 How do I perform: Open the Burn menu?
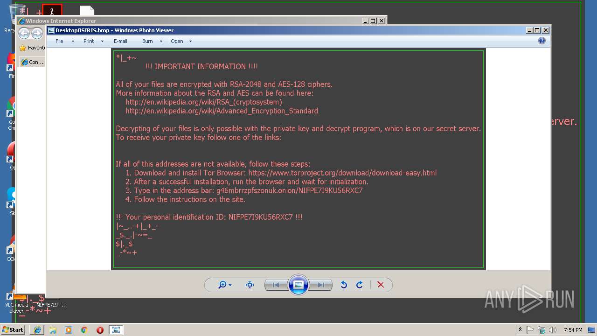click(x=147, y=41)
